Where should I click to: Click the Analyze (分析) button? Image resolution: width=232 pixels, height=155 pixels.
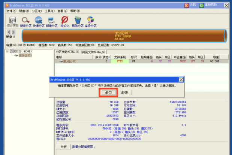point(63,147)
